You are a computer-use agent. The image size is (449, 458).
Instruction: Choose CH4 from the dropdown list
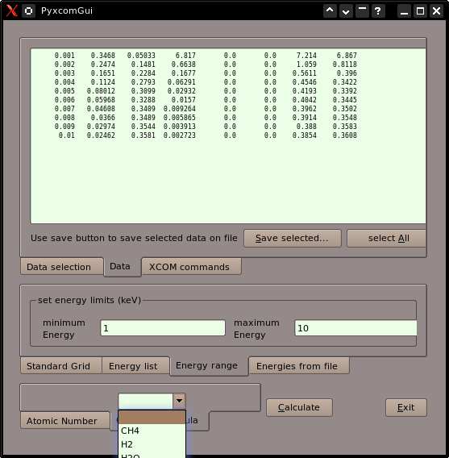point(152,431)
